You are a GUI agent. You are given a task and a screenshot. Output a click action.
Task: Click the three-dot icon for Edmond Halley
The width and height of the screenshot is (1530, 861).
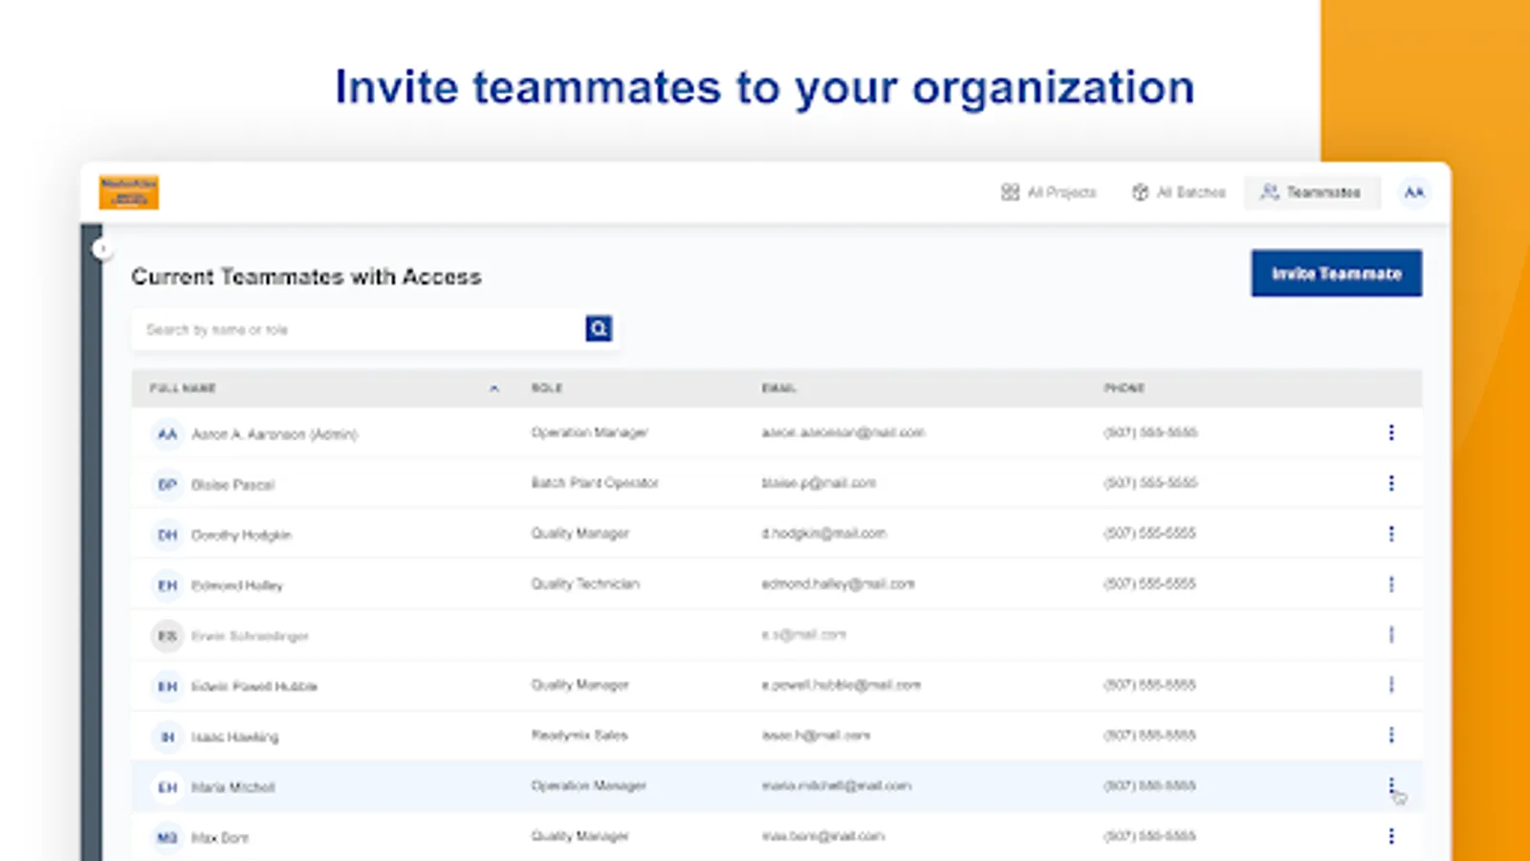1391,585
